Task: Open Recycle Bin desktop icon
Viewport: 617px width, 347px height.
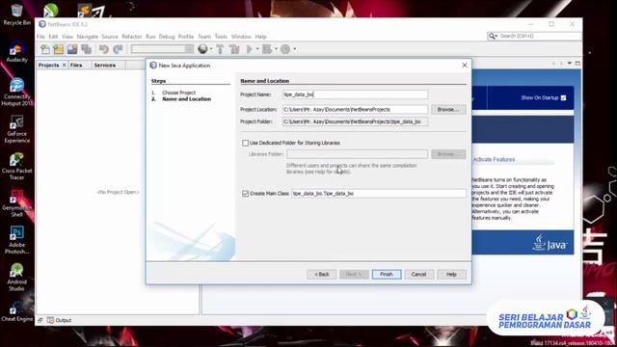Action: tap(16, 15)
